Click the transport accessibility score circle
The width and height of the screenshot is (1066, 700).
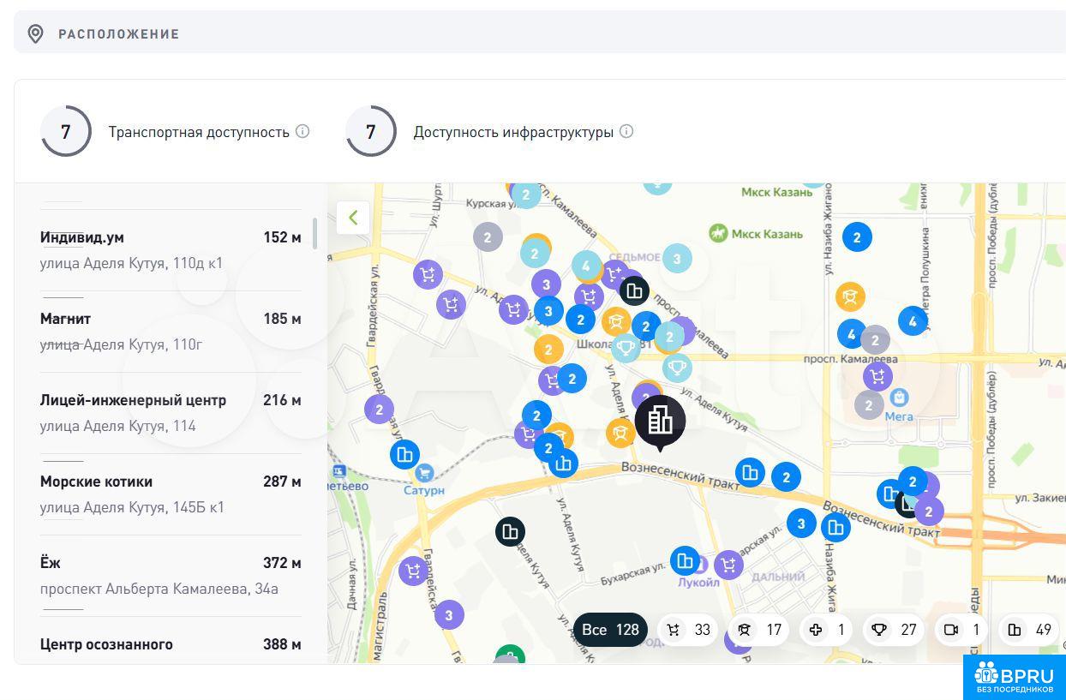click(x=66, y=131)
